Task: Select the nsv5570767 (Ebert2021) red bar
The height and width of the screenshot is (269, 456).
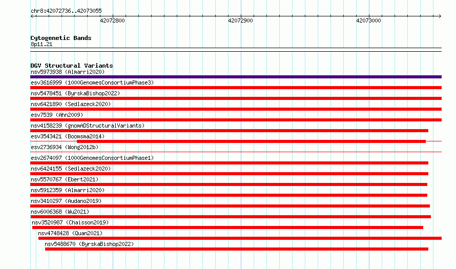Action: [x=229, y=184]
